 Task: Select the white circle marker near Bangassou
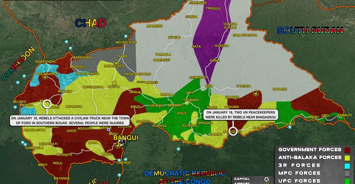[x=233, y=132]
